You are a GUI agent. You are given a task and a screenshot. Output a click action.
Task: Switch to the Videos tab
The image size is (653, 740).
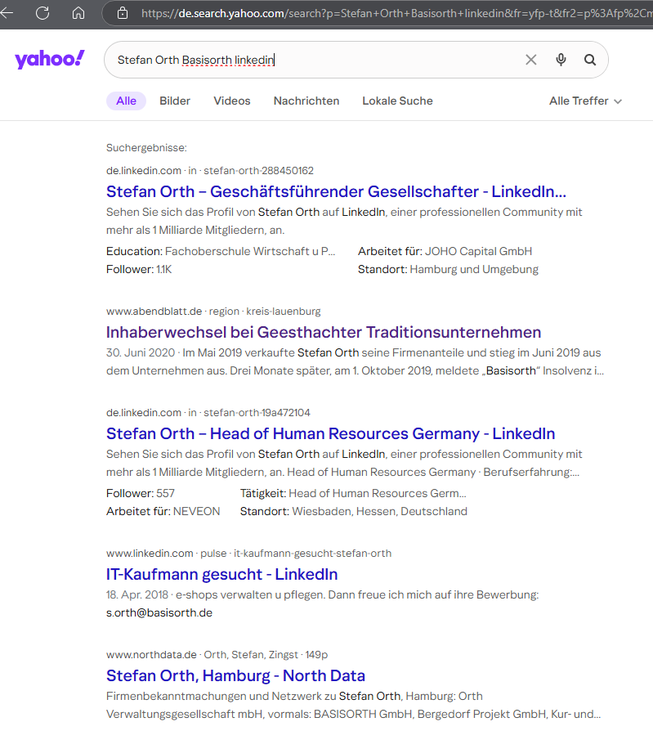[x=232, y=101]
